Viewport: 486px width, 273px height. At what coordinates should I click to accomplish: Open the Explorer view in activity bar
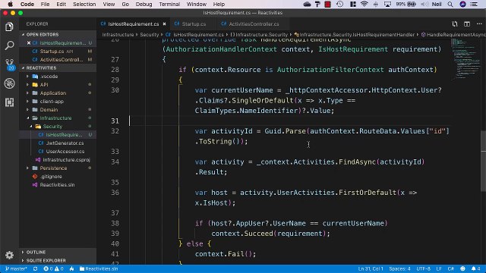tap(9, 27)
